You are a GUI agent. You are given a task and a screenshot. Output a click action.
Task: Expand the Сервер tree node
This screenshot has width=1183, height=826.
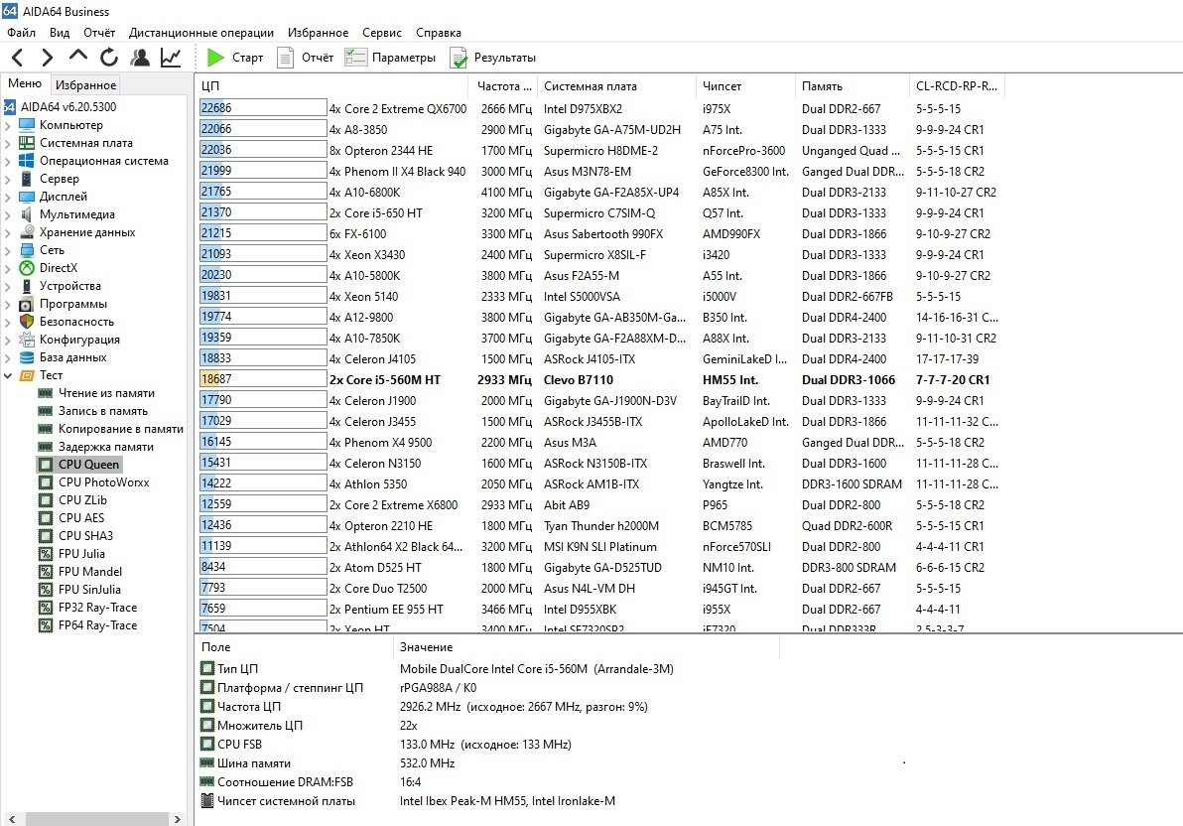[x=8, y=179]
